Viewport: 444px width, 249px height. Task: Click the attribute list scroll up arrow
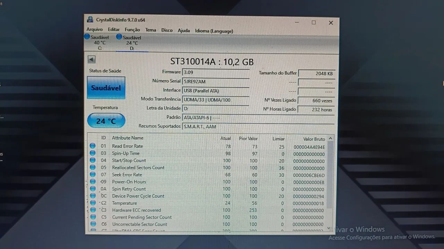pyautogui.click(x=331, y=138)
